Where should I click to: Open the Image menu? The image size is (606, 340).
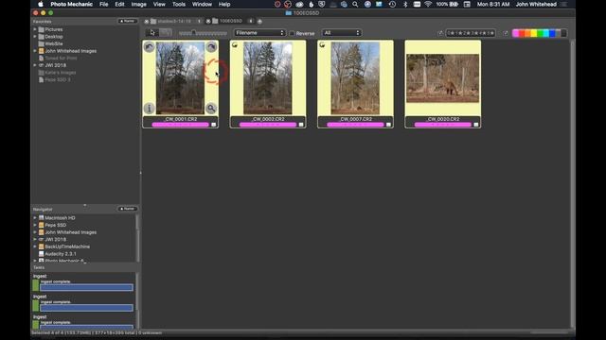tap(138, 4)
